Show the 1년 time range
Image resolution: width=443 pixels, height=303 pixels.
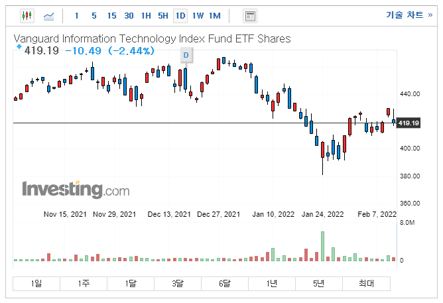tap(272, 283)
